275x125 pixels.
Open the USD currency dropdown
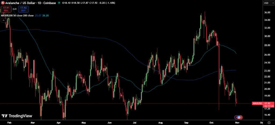[267, 3]
